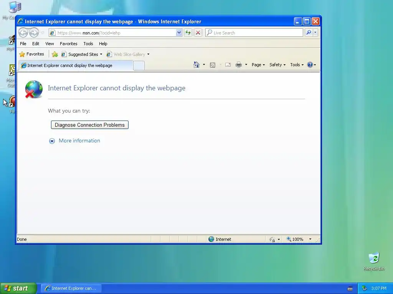Open the Web Slice Gallery item
The image size is (393, 294).
point(128,54)
